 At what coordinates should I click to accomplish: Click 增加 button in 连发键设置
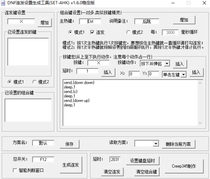(45, 23)
